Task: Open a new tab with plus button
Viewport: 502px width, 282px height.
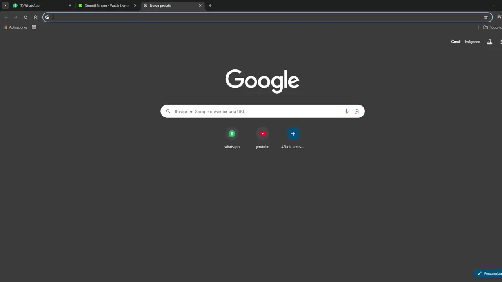Action: pyautogui.click(x=210, y=5)
